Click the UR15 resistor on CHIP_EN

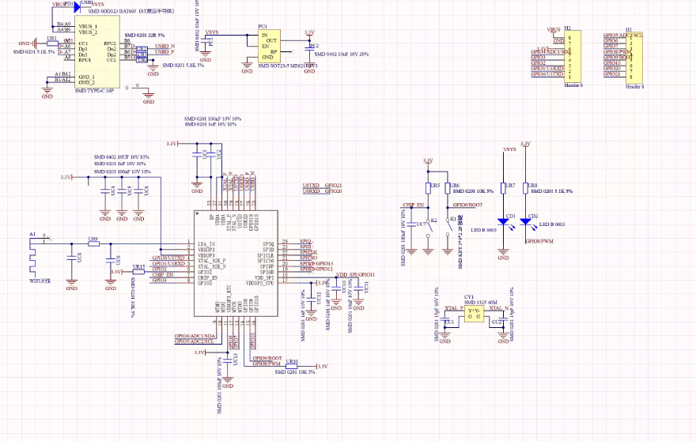point(139,273)
